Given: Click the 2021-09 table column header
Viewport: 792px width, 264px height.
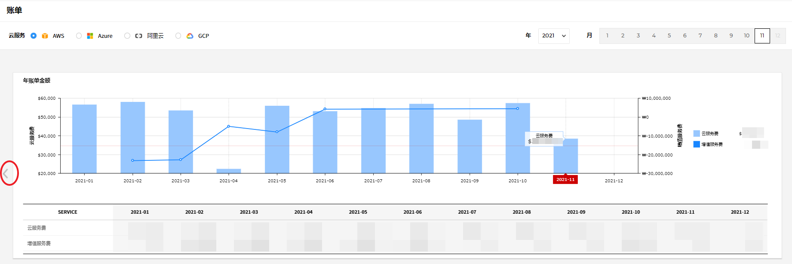Looking at the screenshot, I should [576, 212].
